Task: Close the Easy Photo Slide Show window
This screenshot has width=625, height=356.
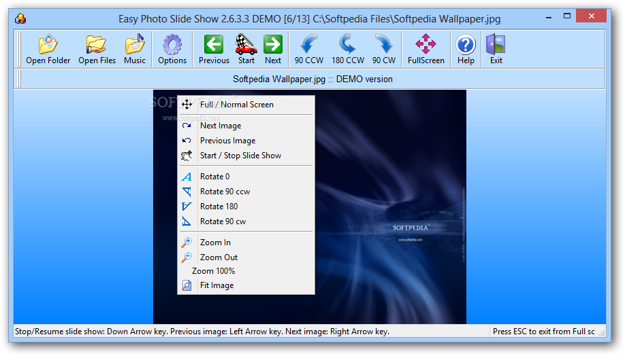Action: click(592, 16)
